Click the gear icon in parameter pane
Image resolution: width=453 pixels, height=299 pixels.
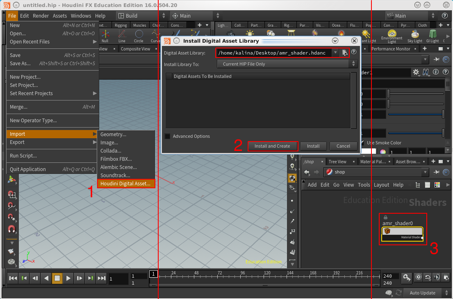(x=416, y=72)
